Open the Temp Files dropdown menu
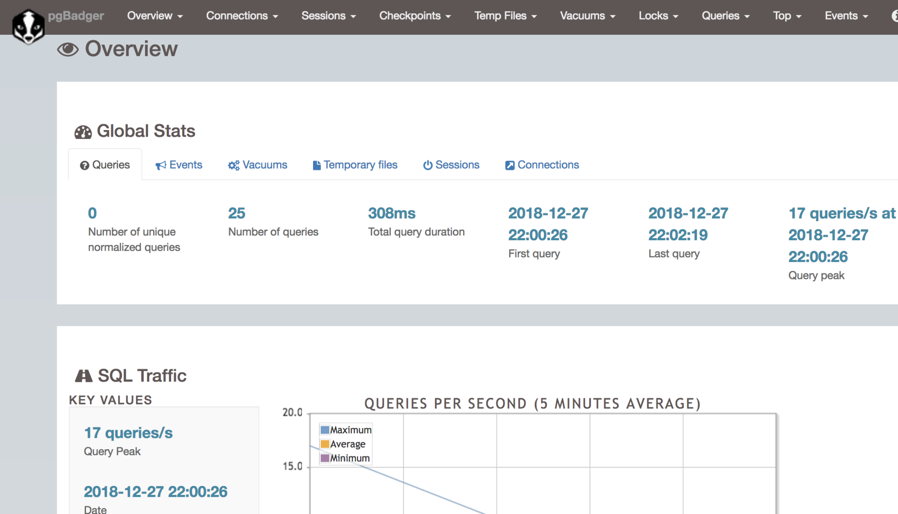 [x=505, y=16]
